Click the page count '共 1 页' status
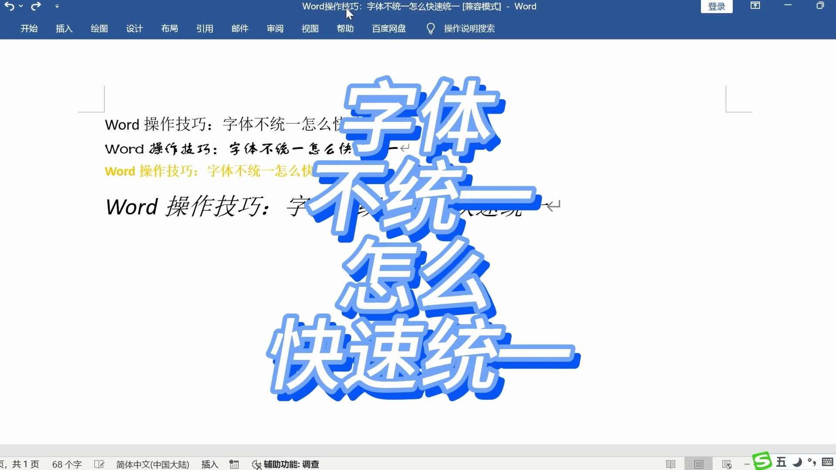The width and height of the screenshot is (836, 470). (x=25, y=464)
